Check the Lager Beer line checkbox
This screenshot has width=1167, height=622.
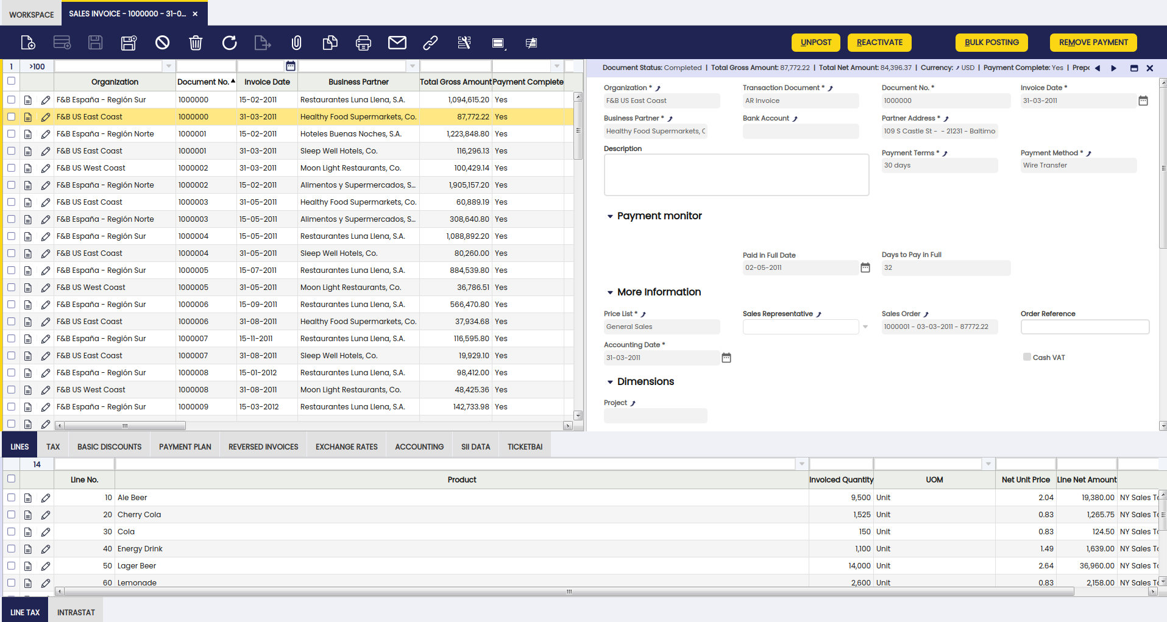click(11, 565)
